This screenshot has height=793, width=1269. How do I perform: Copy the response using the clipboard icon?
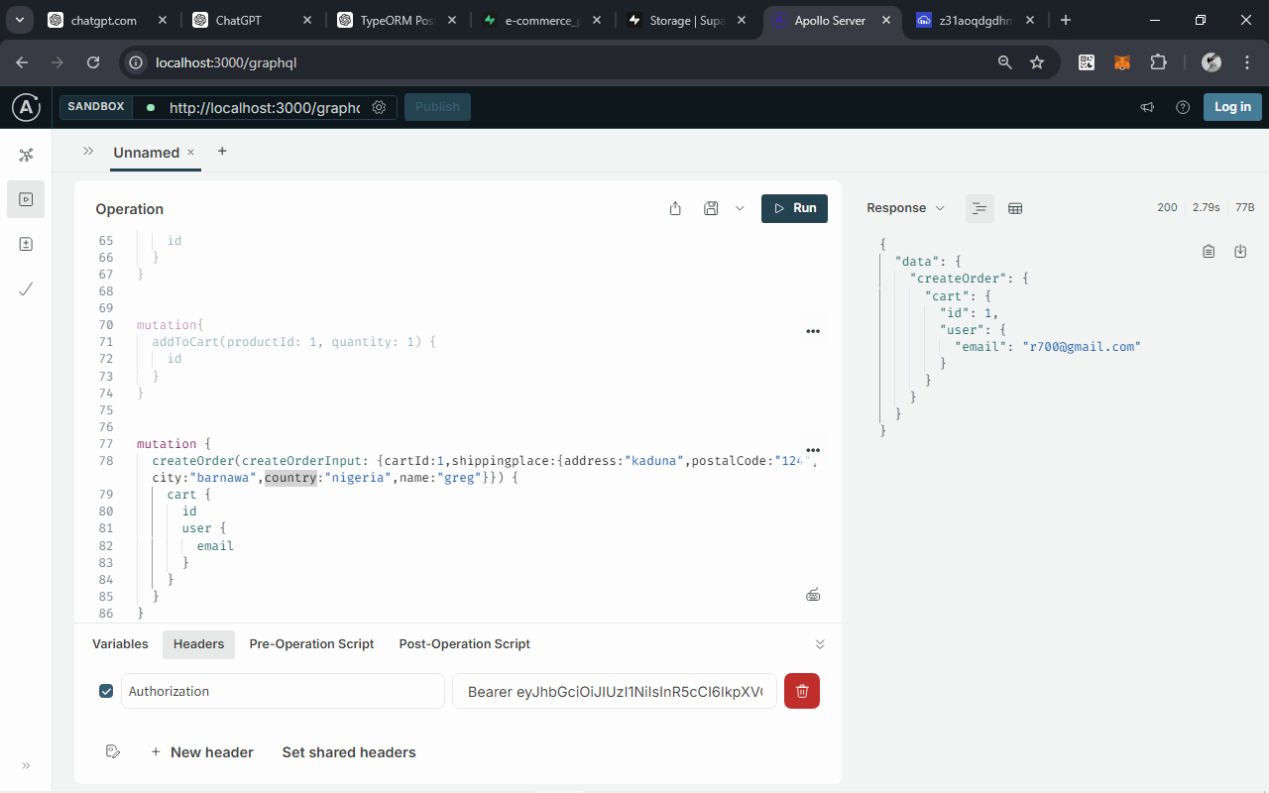point(1209,251)
